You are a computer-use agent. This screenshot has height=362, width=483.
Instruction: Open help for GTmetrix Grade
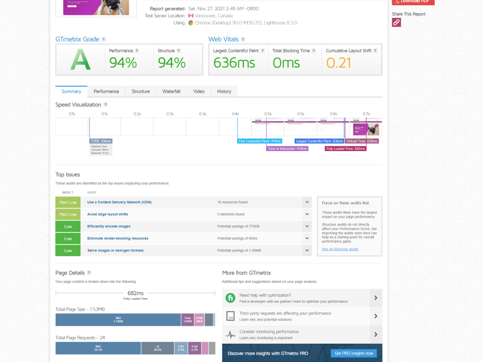103,40
